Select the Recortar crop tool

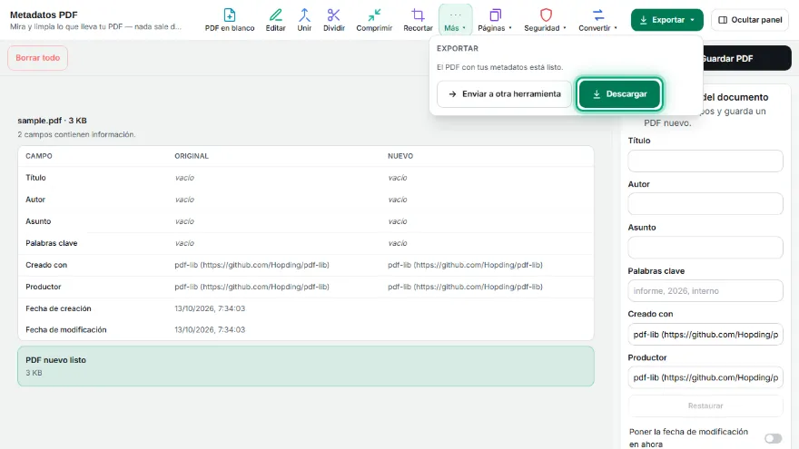(418, 20)
